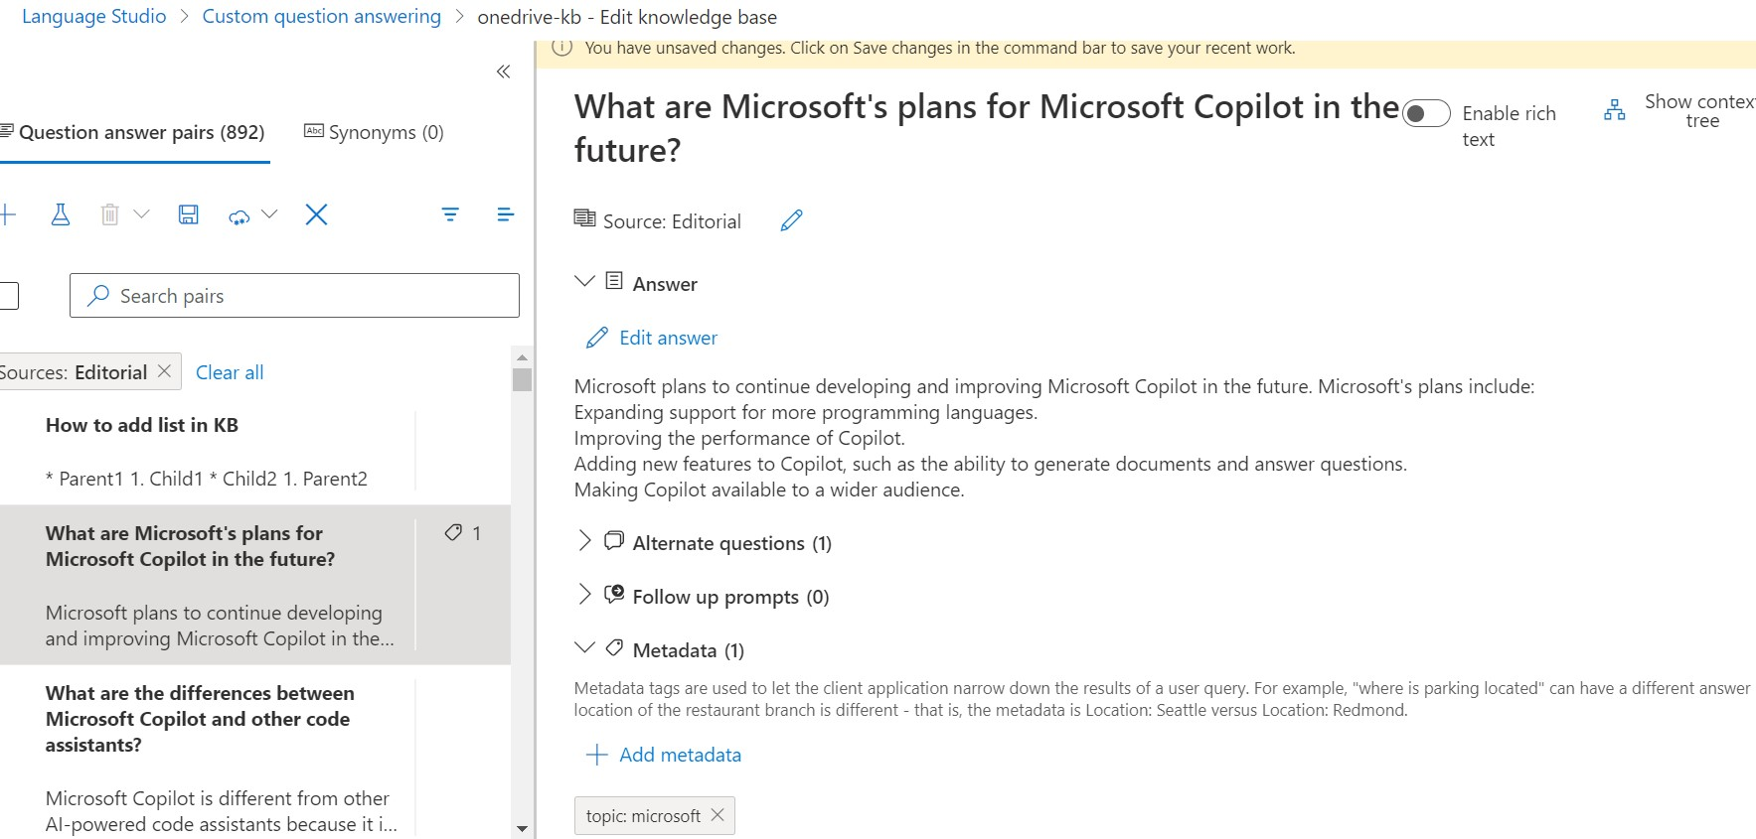Screen dimensions: 1756x839
Task: Save the knowledge base changes
Action: click(x=188, y=214)
